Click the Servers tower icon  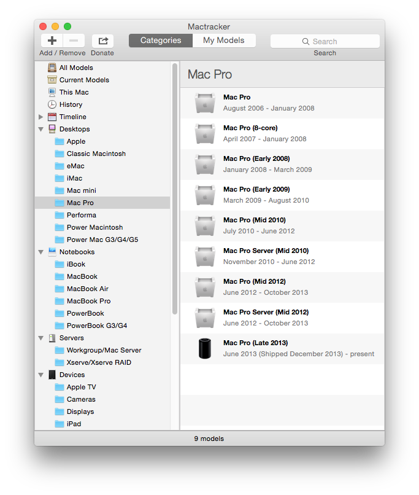pyautogui.click(x=52, y=338)
